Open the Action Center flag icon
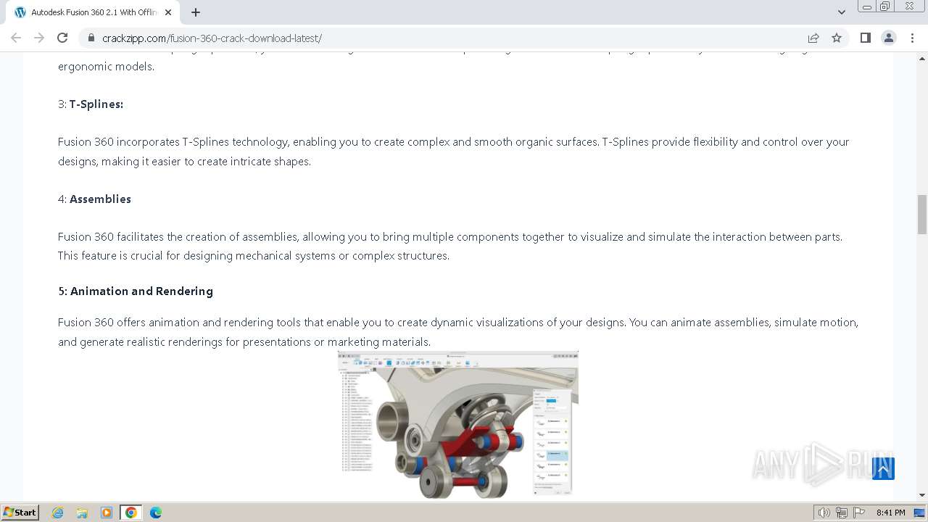Viewport: 928px width, 522px height. [858, 513]
